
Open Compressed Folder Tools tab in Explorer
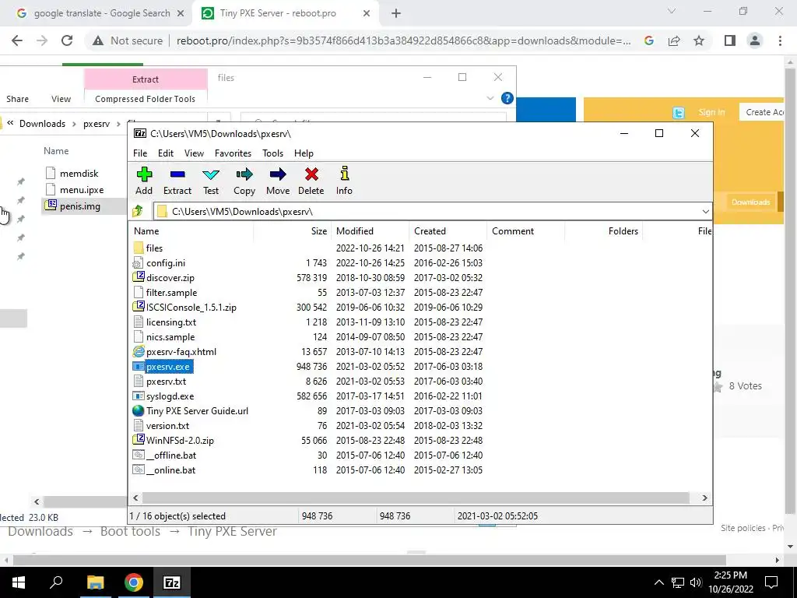145,99
